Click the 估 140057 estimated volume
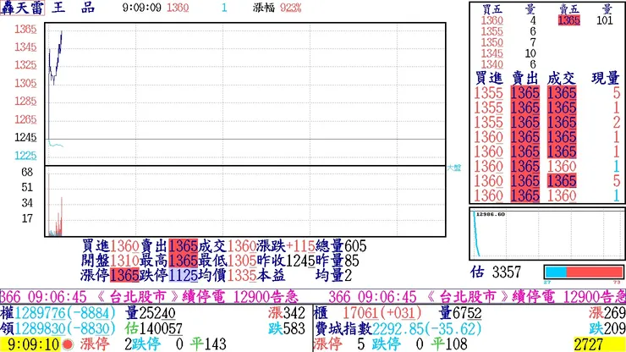Screen dimensions: 626x352 click(x=153, y=328)
